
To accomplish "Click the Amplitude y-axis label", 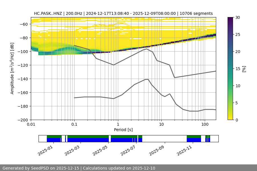I will click(12, 68).
